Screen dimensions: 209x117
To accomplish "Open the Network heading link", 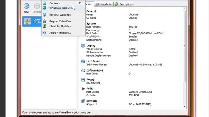I will (x=91, y=101).
